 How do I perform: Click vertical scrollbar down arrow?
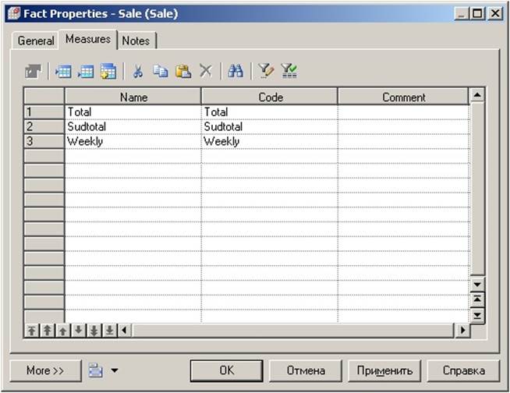pyautogui.click(x=477, y=285)
